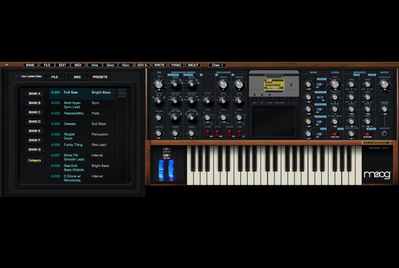Adjust the Headphone Volume knob
The image size is (399, 268).
click(384, 109)
